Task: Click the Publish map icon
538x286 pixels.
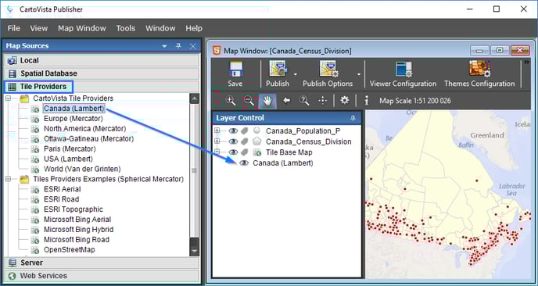Action: pos(278,69)
